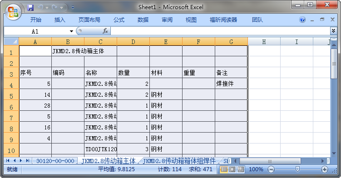Restore the workbook window in ribbon
The width and height of the screenshot is (341, 178).
tap(322, 20)
